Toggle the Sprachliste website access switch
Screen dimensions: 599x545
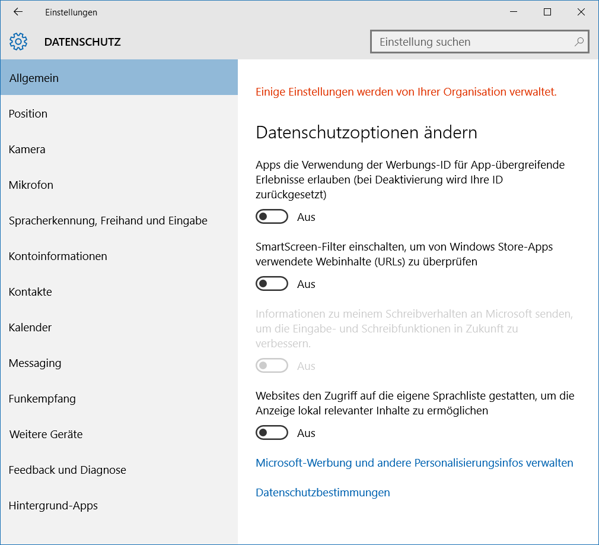(x=272, y=433)
